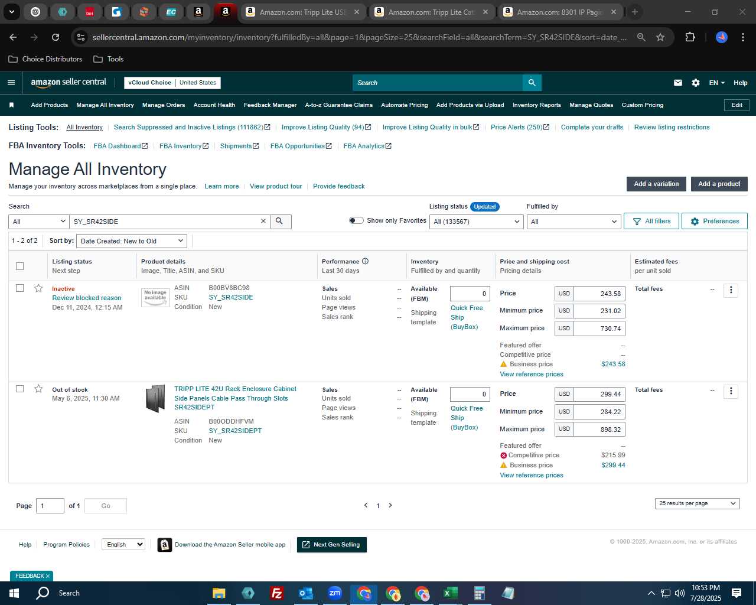Open Excel from the taskbar
Viewport: 756px width, 605px height.
coord(450,593)
